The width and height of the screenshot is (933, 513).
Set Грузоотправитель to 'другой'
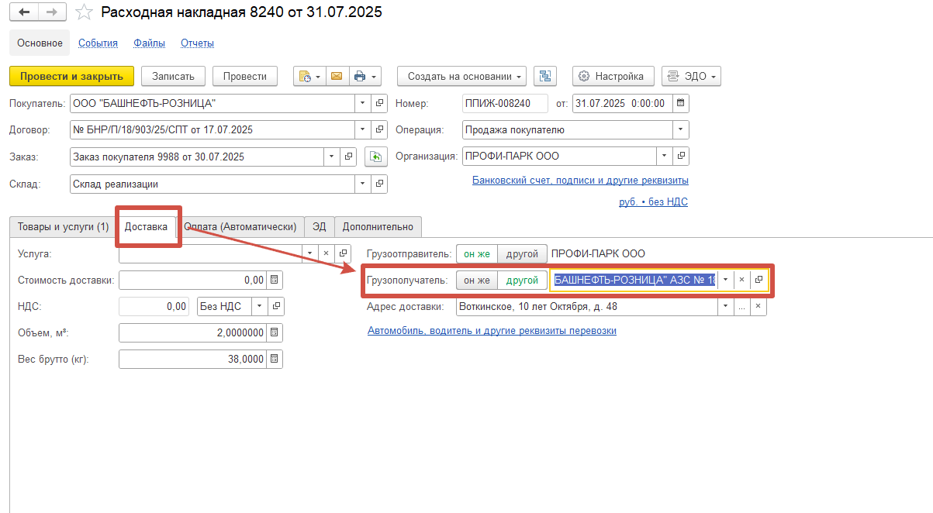pos(522,253)
